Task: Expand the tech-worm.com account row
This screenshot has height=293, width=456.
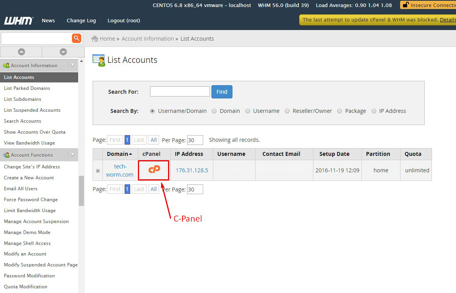Action: (x=98, y=171)
